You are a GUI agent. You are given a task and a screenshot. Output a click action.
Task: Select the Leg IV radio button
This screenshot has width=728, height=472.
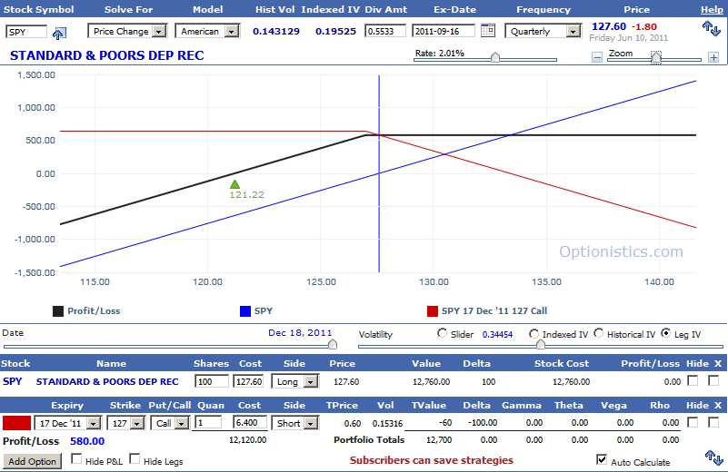coord(666,333)
